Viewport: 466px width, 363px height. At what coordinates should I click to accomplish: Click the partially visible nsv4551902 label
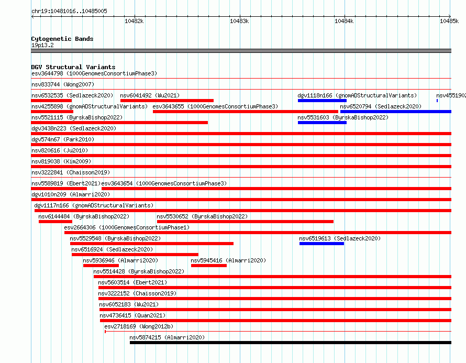(x=451, y=95)
